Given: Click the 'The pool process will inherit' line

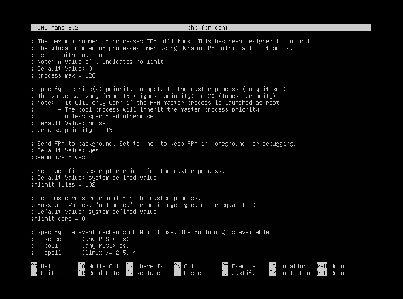Looking at the screenshot, I should pyautogui.click(x=145, y=110).
